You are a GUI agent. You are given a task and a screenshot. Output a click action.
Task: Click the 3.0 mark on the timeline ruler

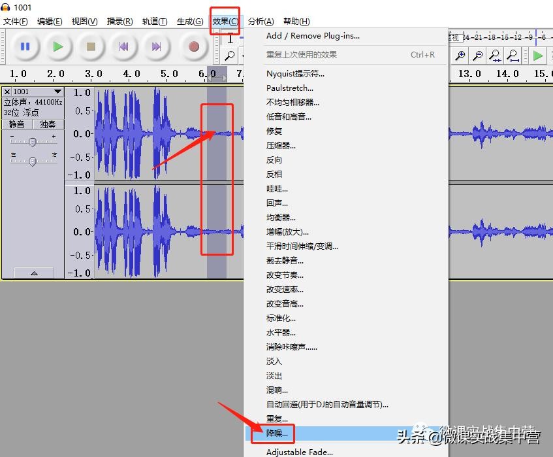[93, 74]
